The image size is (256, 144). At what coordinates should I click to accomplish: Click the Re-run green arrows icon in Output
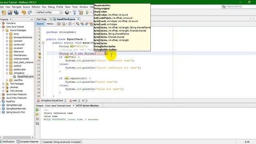(37, 110)
